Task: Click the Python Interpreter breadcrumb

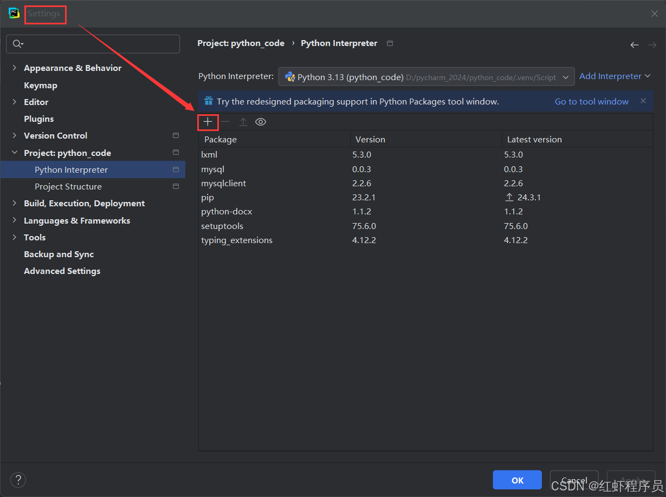Action: [x=339, y=43]
